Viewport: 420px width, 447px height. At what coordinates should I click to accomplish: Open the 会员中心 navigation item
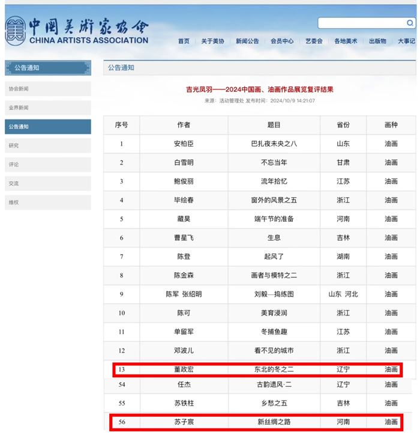click(282, 41)
